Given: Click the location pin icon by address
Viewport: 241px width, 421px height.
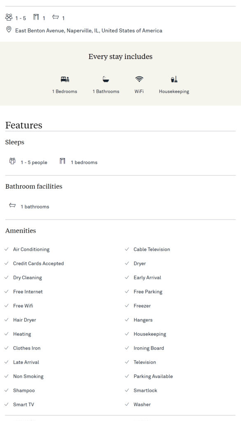Looking at the screenshot, I should 9,30.
